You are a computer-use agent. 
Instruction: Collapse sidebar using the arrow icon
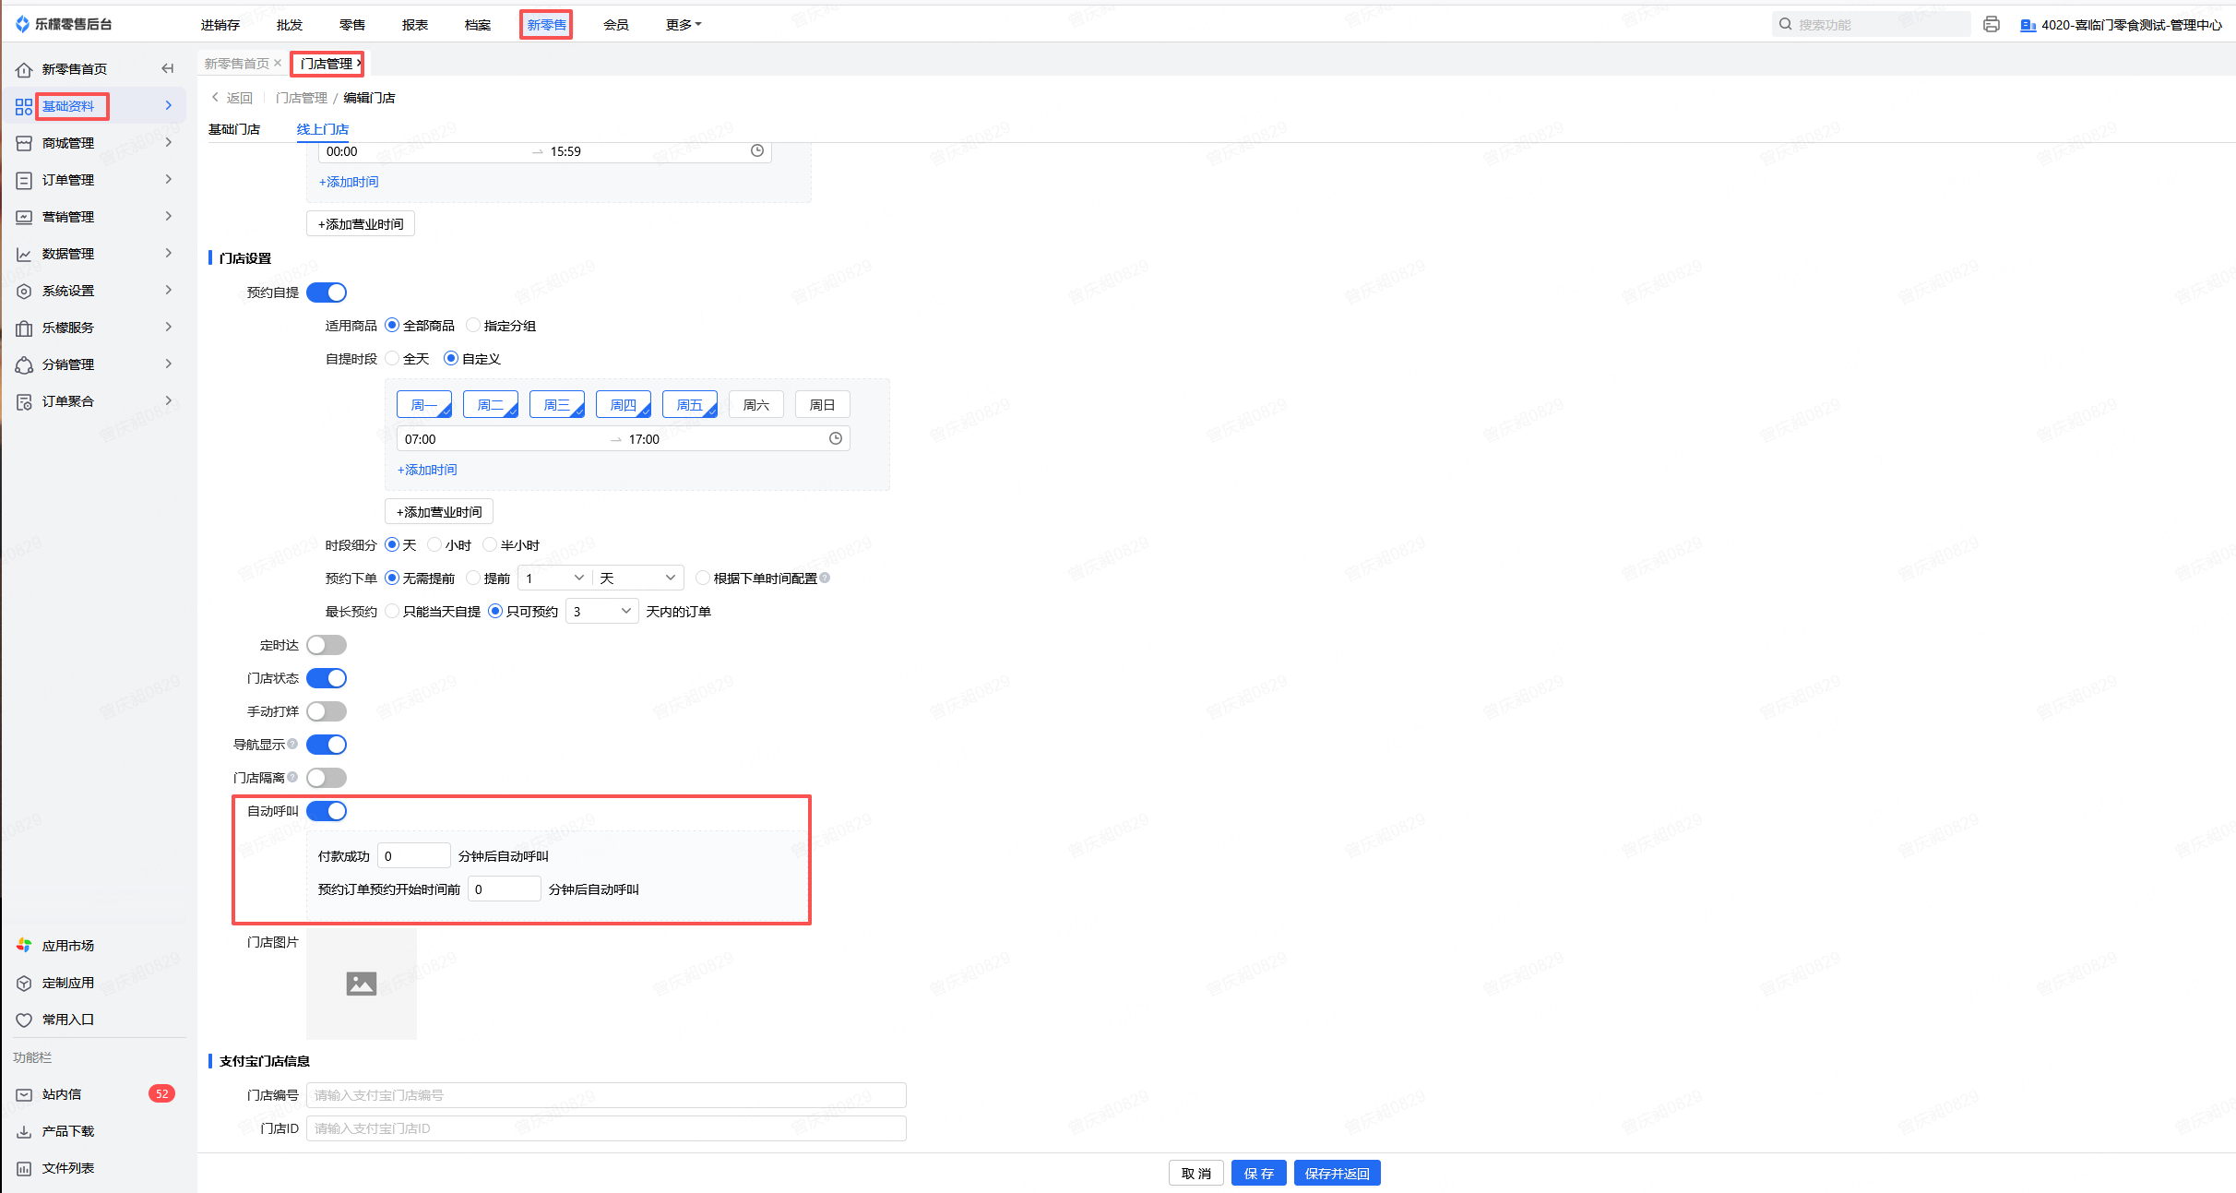167,68
